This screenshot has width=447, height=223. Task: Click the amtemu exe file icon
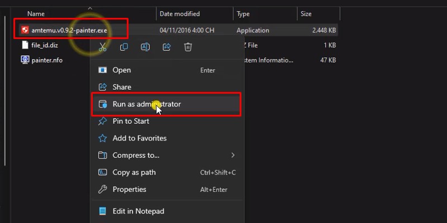tap(25, 30)
